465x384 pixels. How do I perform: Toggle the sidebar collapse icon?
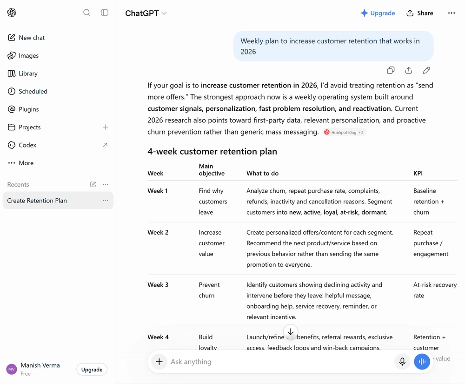(104, 13)
